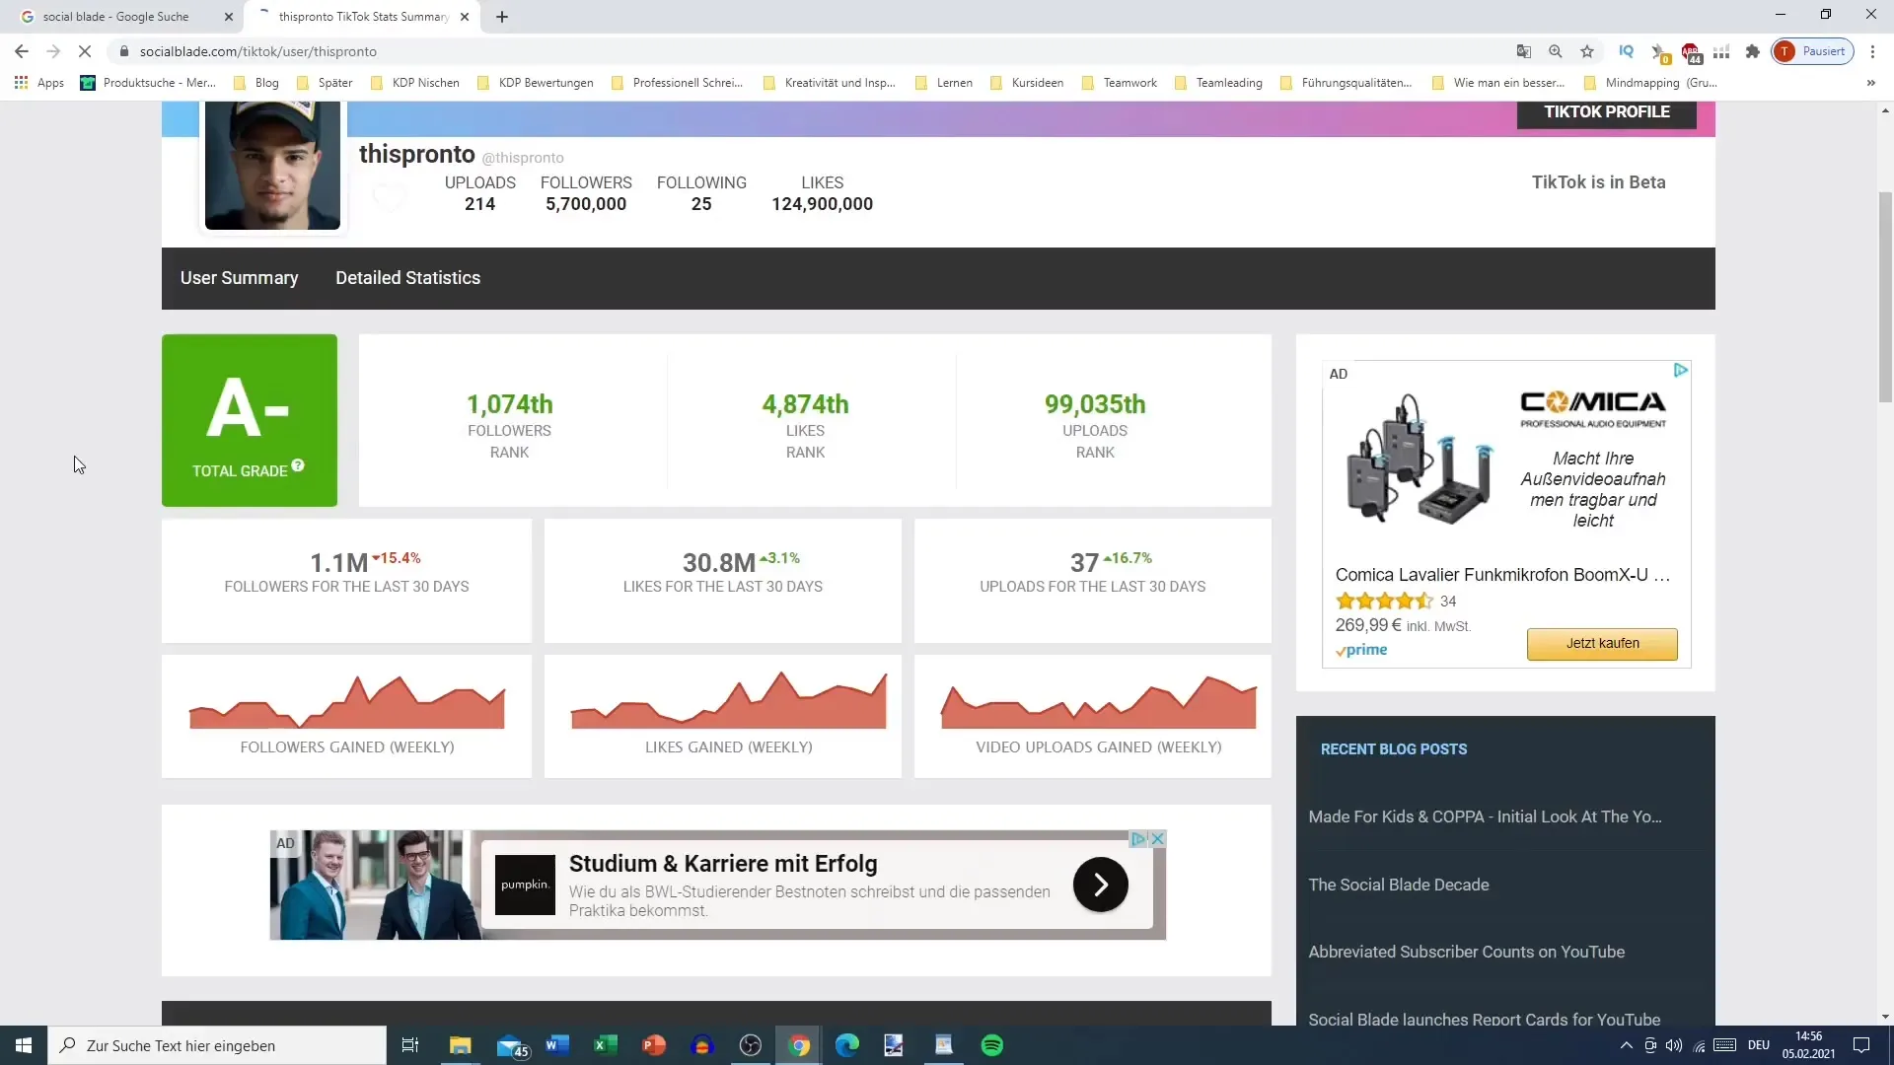Open the volume control in system tray

1674,1045
